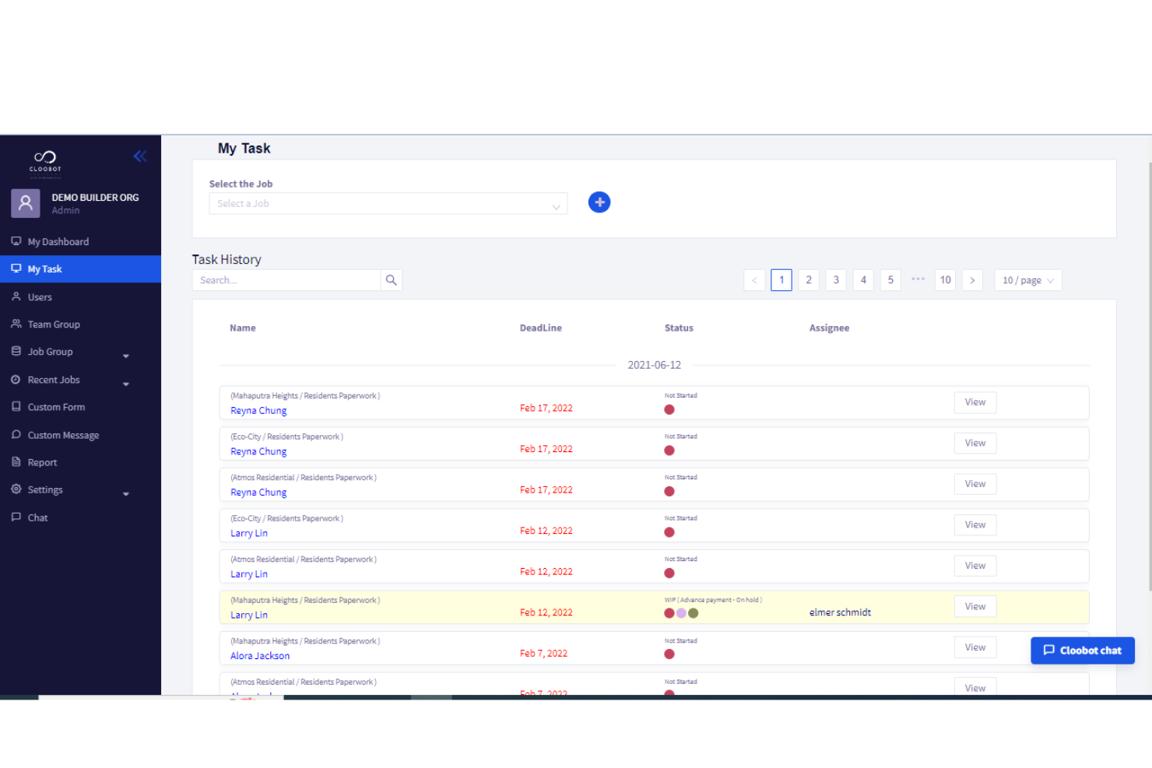Screen dimensions: 1152x768
Task: Go to page 3
Action: tap(836, 280)
